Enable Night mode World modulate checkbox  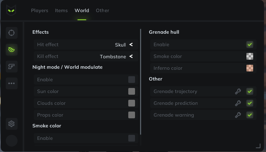132,80
